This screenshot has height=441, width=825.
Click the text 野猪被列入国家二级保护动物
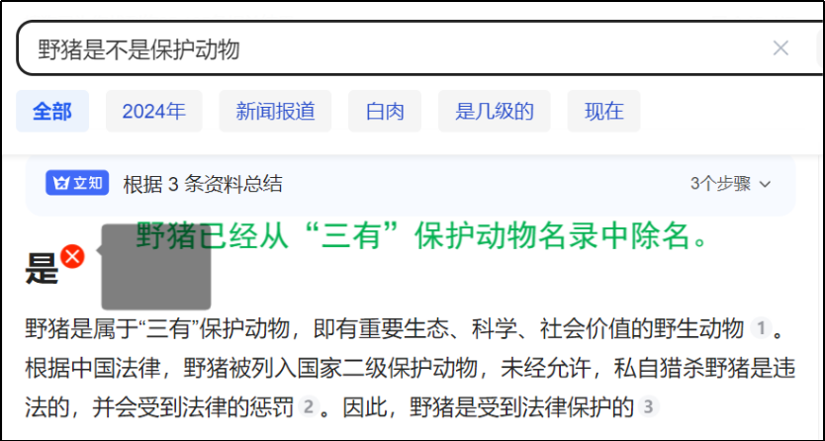pyautogui.click(x=330, y=369)
